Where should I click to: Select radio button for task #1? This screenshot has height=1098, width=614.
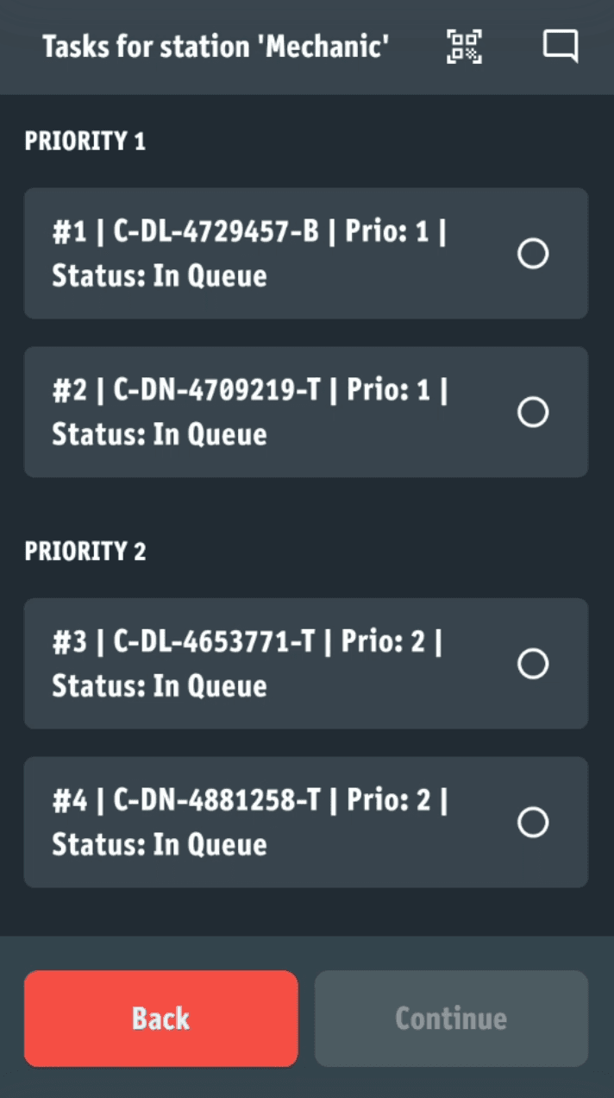click(x=533, y=254)
